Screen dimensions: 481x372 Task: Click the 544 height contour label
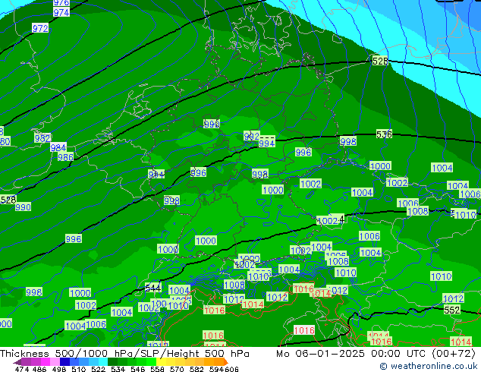coord(152,288)
